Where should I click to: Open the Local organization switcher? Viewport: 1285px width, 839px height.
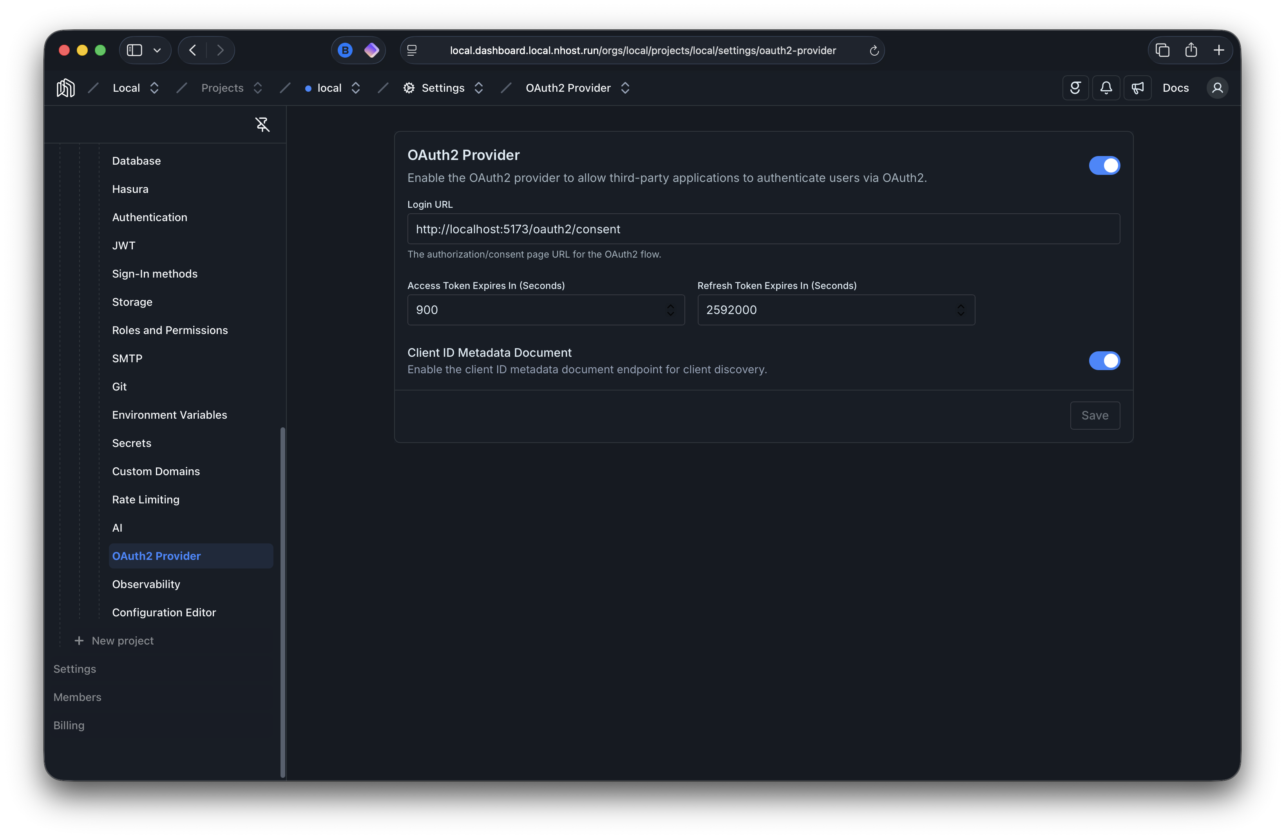(154, 87)
